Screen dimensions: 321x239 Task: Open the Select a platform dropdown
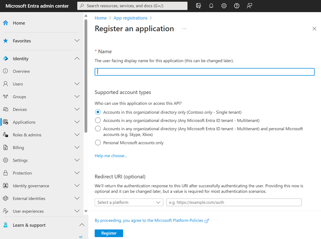[x=129, y=202]
